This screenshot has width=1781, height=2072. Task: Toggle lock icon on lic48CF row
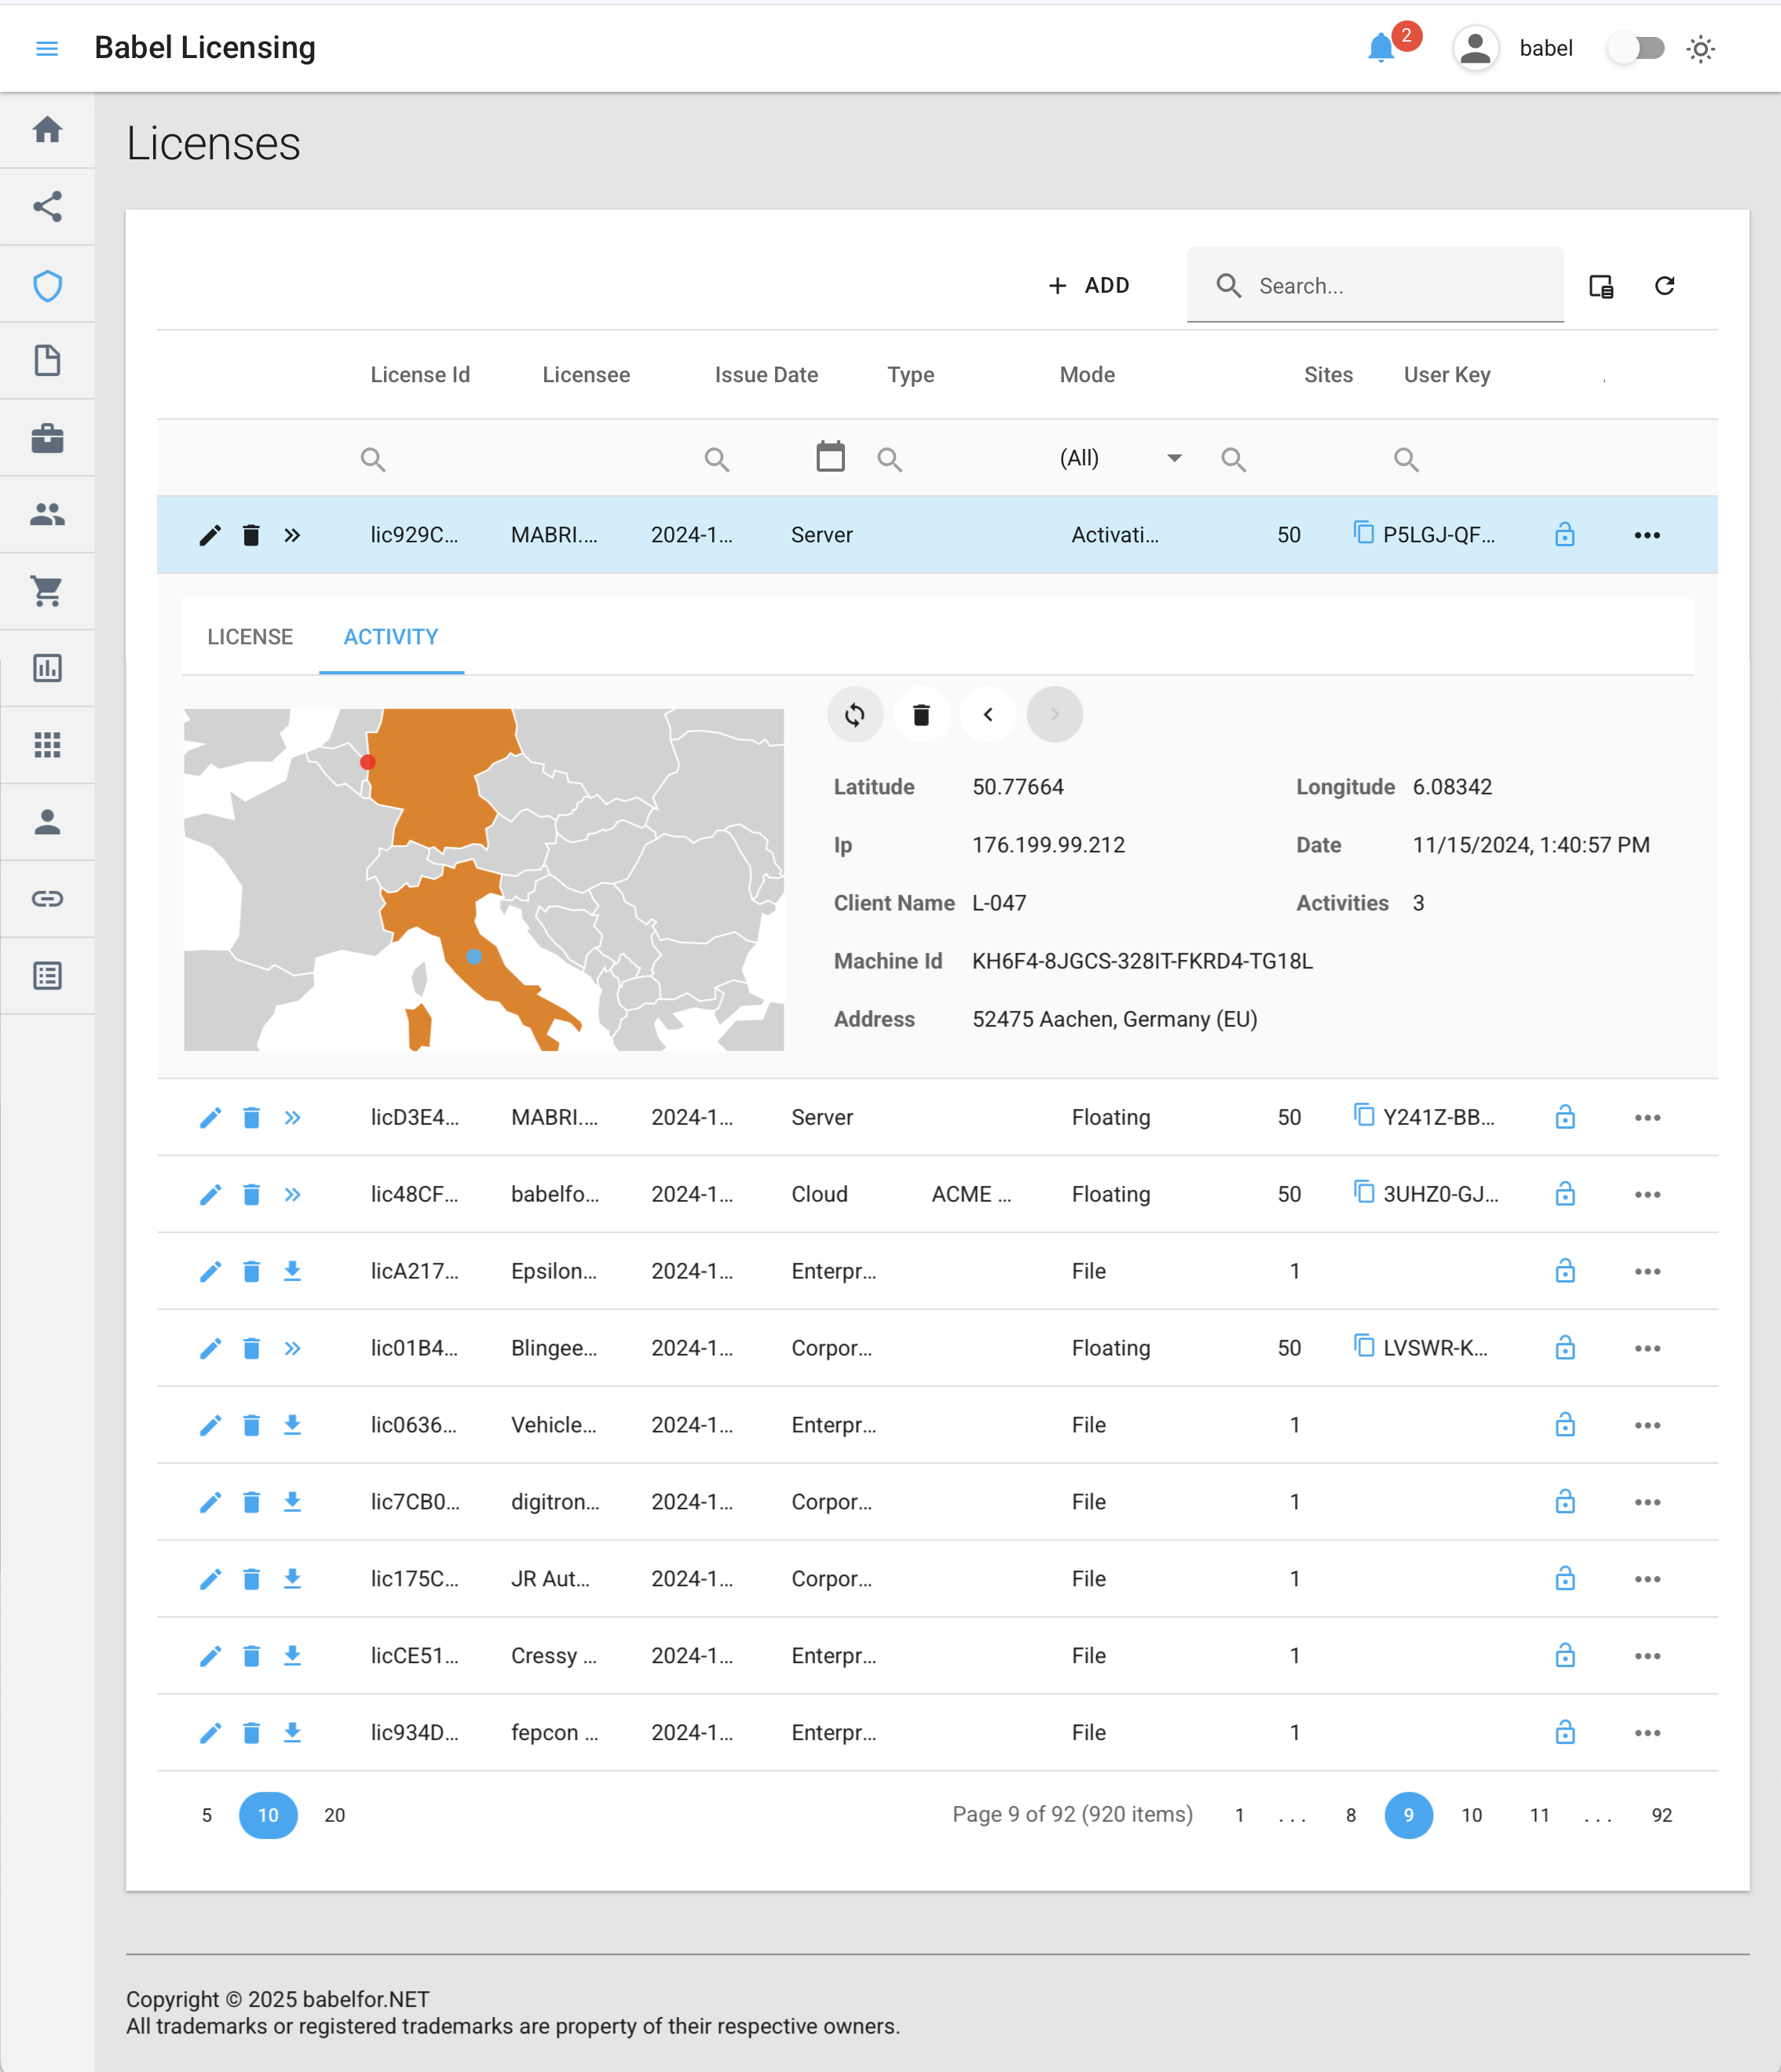point(1565,1194)
